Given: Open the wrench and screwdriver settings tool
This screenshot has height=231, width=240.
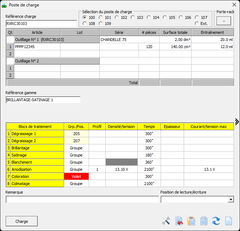Looking at the screenshot, I should 166,221.
